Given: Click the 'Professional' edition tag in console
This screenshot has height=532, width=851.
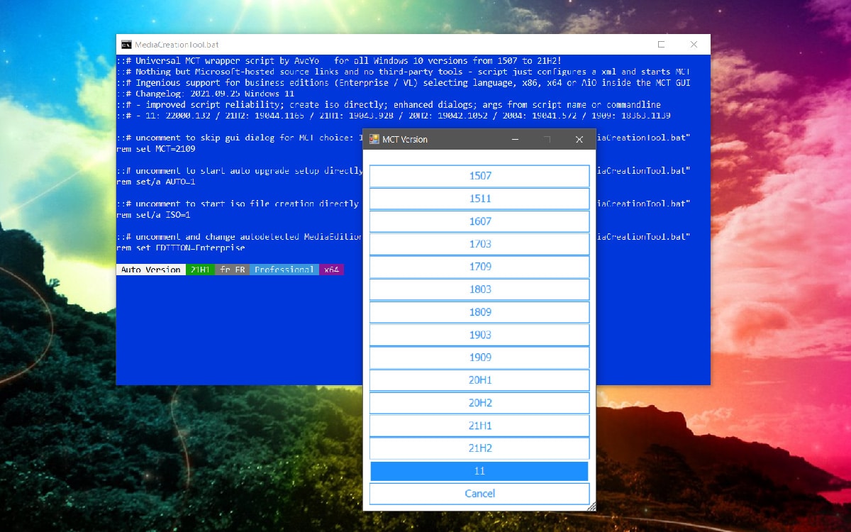Looking at the screenshot, I should point(284,270).
